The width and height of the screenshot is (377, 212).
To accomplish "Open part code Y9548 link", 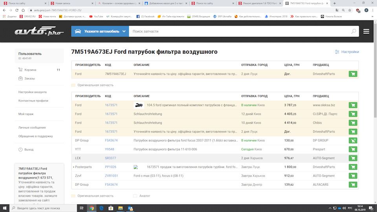I will click(x=110, y=149).
